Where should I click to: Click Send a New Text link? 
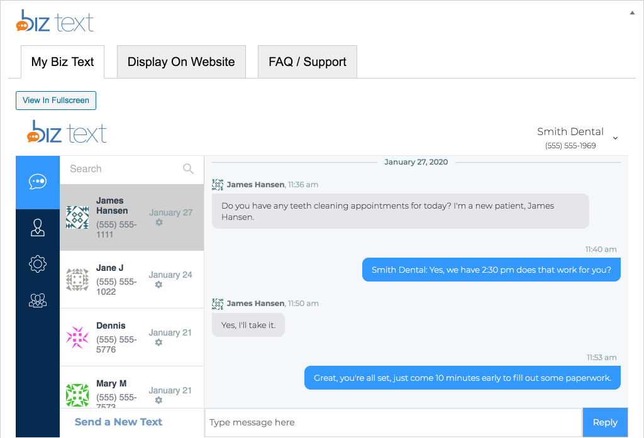tap(118, 422)
